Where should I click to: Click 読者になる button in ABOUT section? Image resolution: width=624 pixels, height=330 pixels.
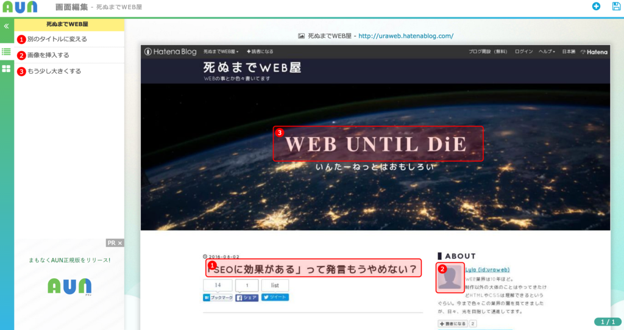tap(453, 324)
